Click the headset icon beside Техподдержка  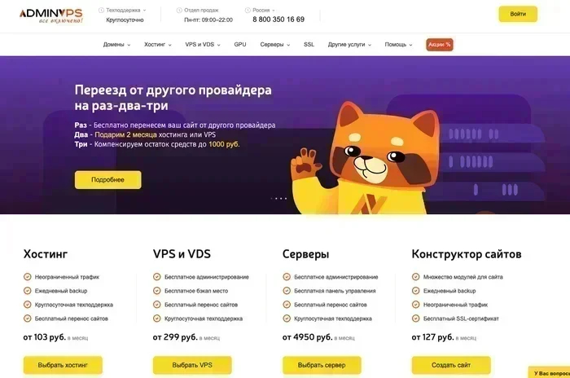click(x=102, y=11)
